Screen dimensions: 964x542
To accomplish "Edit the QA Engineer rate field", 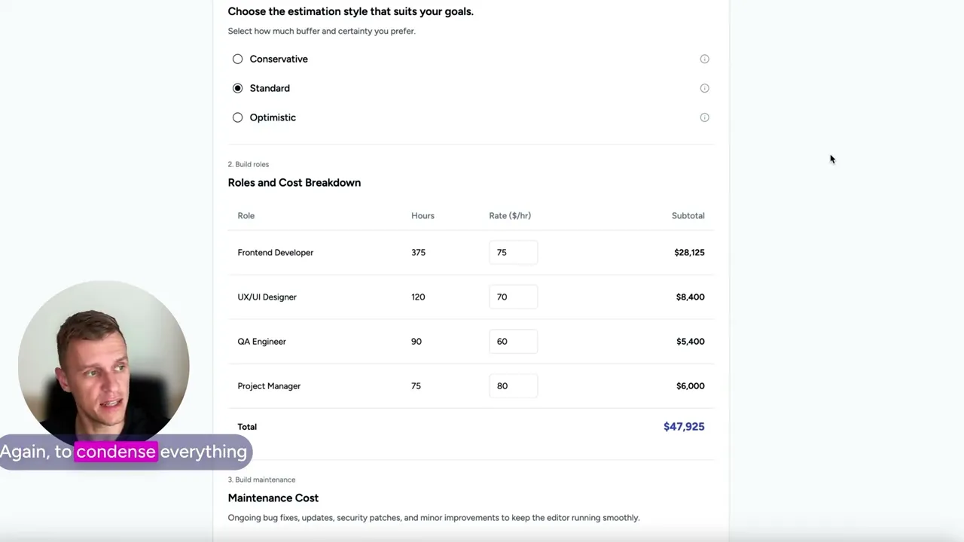I will click(x=513, y=341).
